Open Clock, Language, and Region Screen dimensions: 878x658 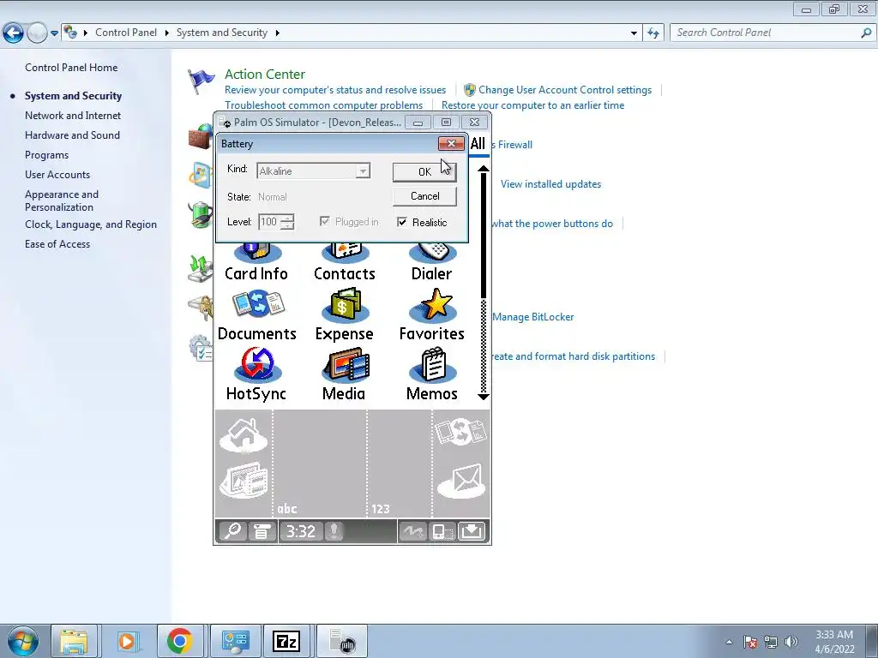91,224
